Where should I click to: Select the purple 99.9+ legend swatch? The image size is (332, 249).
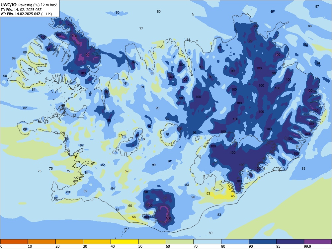click(318, 242)
